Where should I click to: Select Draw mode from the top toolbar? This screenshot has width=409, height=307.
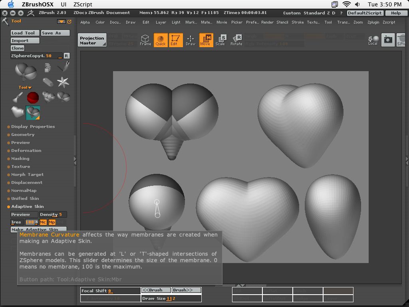(191, 40)
